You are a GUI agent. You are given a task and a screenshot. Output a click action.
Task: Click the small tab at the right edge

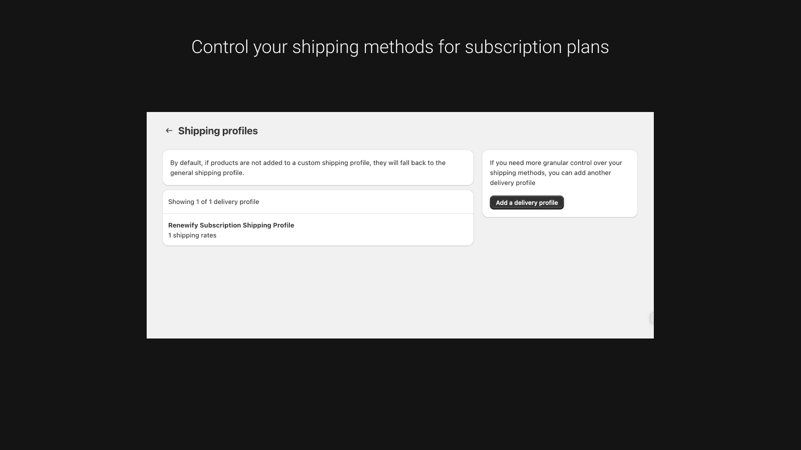pos(651,317)
